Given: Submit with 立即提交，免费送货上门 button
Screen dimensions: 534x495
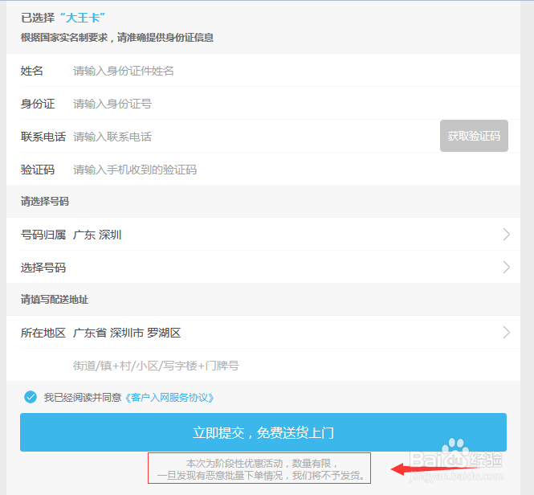Looking at the screenshot, I should click(x=263, y=432).
